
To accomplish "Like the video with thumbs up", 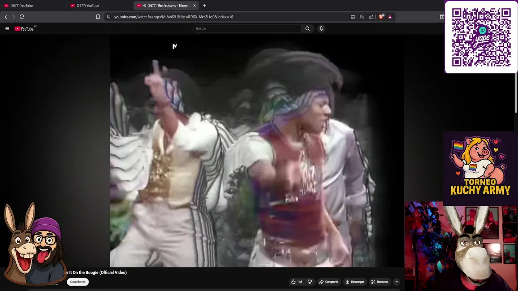I will pyautogui.click(x=297, y=282).
